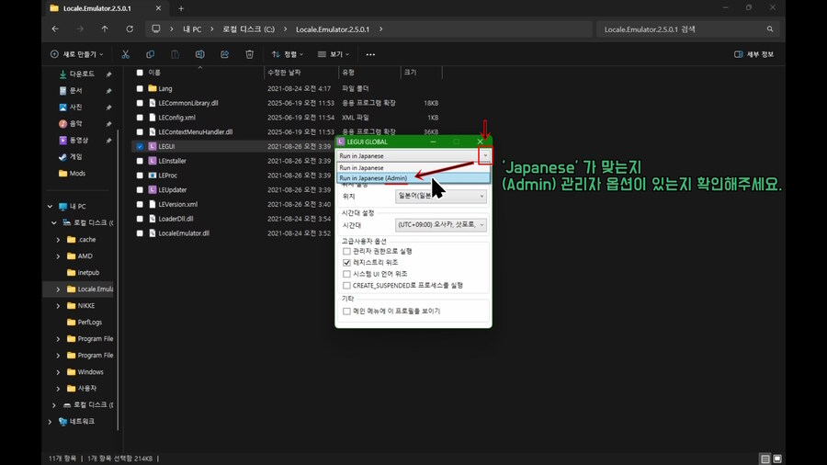Select the LoaderDll.dll file
Viewport: 827px width, 465px height.
(x=176, y=219)
